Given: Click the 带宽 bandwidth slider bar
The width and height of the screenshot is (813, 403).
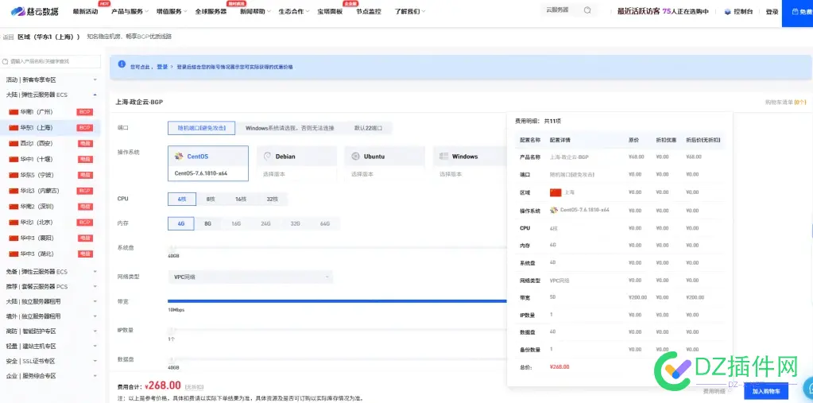Looking at the screenshot, I should (337, 300).
